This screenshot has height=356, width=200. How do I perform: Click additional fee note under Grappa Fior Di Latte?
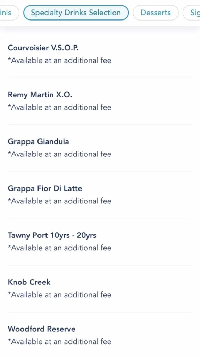pyautogui.click(x=60, y=201)
